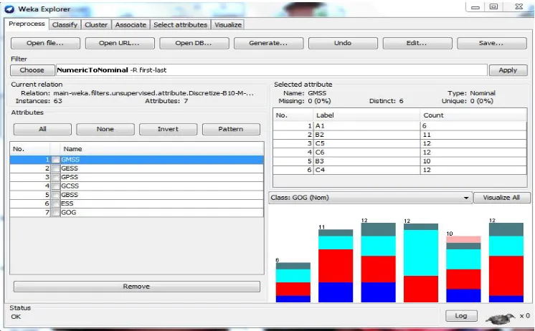The image size is (535, 331).
Task: Click the Generate... button
Action: click(x=268, y=43)
